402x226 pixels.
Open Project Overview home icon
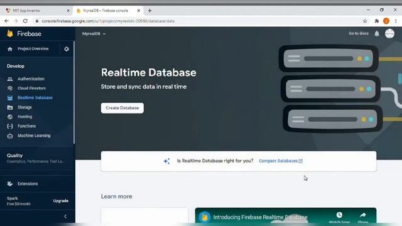coord(10,49)
